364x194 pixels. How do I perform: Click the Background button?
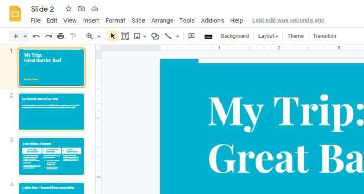[x=235, y=36]
